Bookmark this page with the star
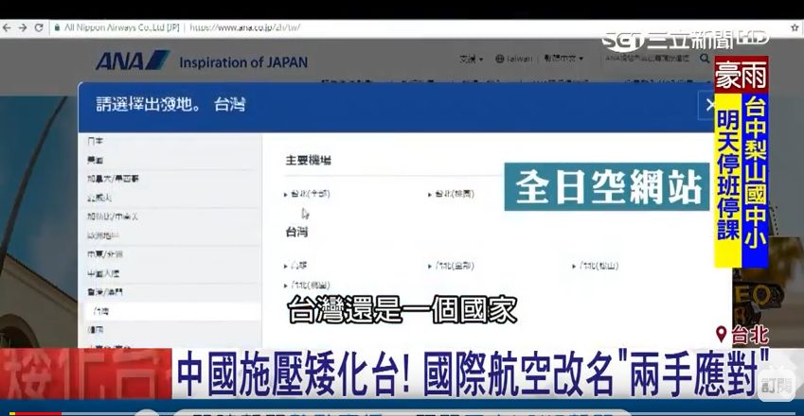The image size is (804, 416). [795, 27]
